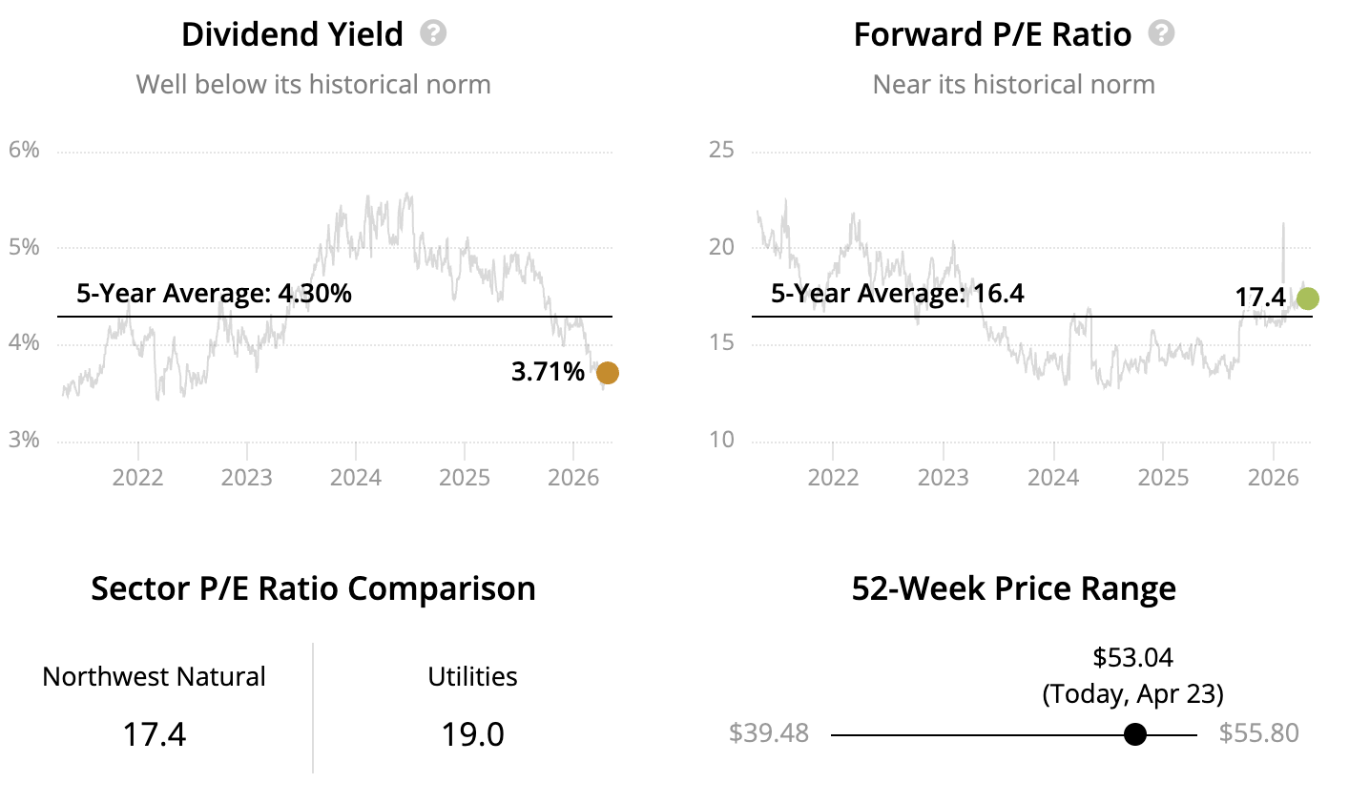Click the Sector P/E Ratio Comparison heading
The height and width of the screenshot is (803, 1349).
(x=313, y=588)
